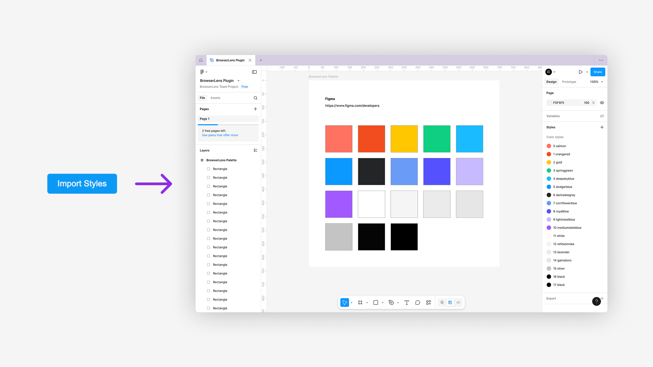
Task: Click the blue Share button
Action: pyautogui.click(x=598, y=72)
